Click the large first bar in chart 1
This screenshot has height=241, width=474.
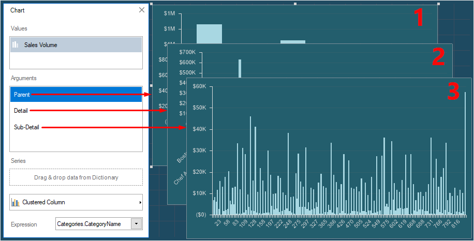coord(209,33)
